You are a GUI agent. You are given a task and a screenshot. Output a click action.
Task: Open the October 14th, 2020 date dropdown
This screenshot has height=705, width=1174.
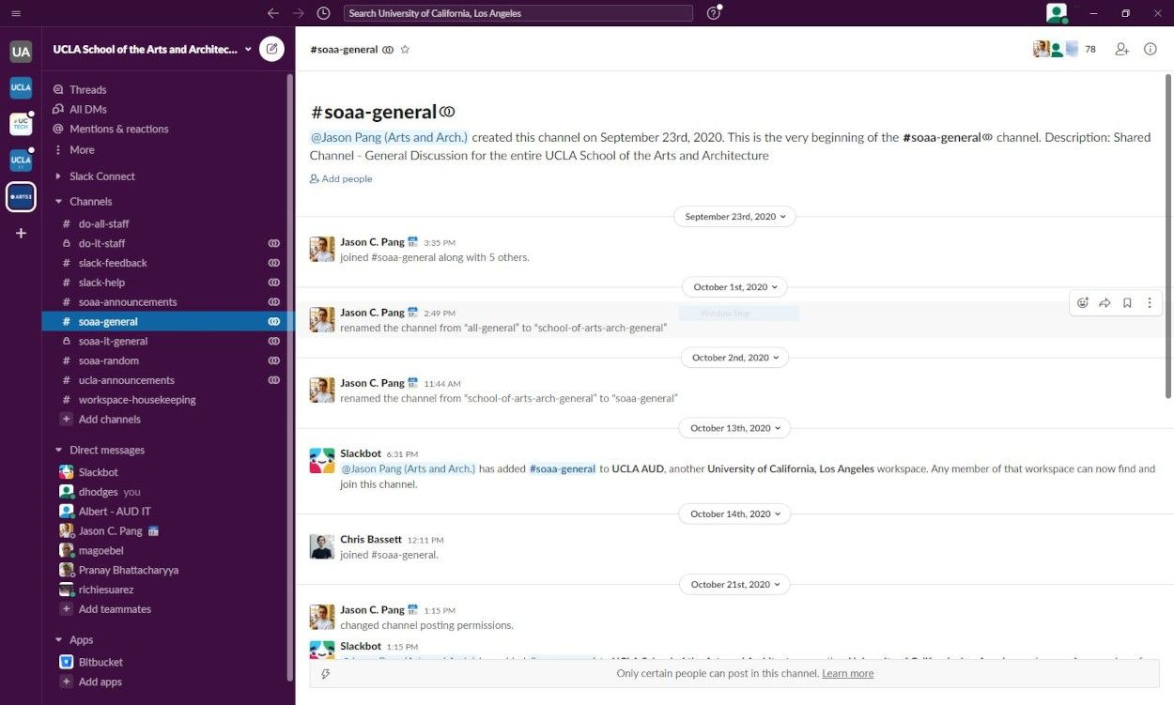tap(734, 513)
